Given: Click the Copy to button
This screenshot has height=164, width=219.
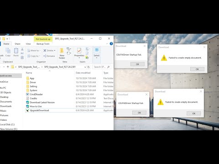Looking at the screenshot, I should coord(34,56).
